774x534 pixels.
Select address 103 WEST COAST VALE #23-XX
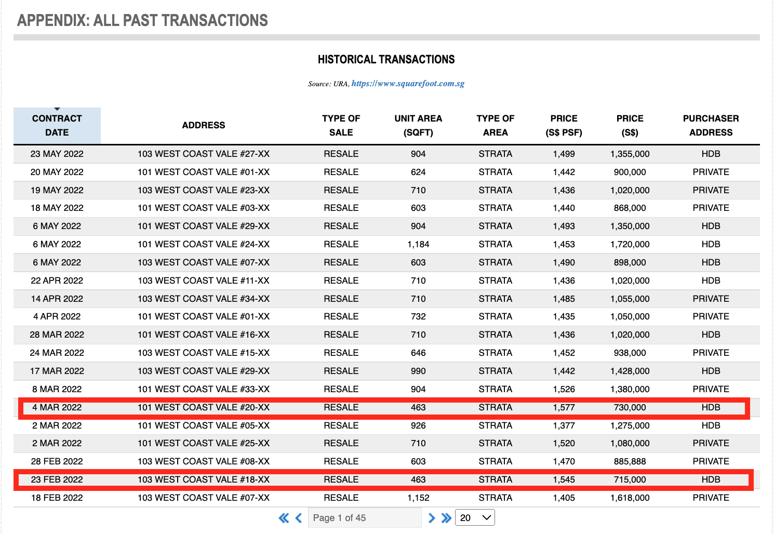click(204, 190)
